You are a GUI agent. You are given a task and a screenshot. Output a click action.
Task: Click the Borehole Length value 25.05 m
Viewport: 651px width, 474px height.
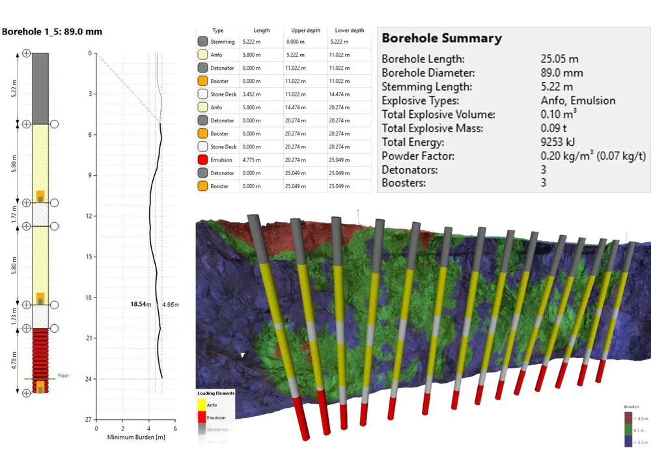point(559,59)
